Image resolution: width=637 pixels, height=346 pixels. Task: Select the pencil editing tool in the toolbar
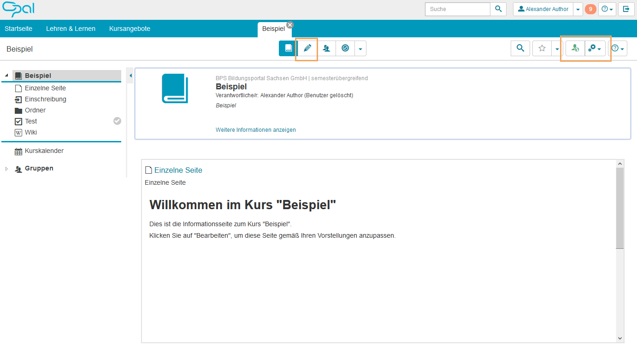(307, 48)
